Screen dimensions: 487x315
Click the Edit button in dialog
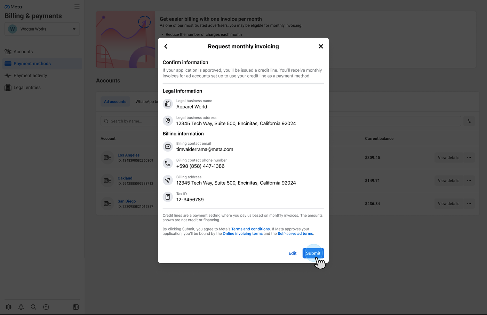(x=293, y=253)
